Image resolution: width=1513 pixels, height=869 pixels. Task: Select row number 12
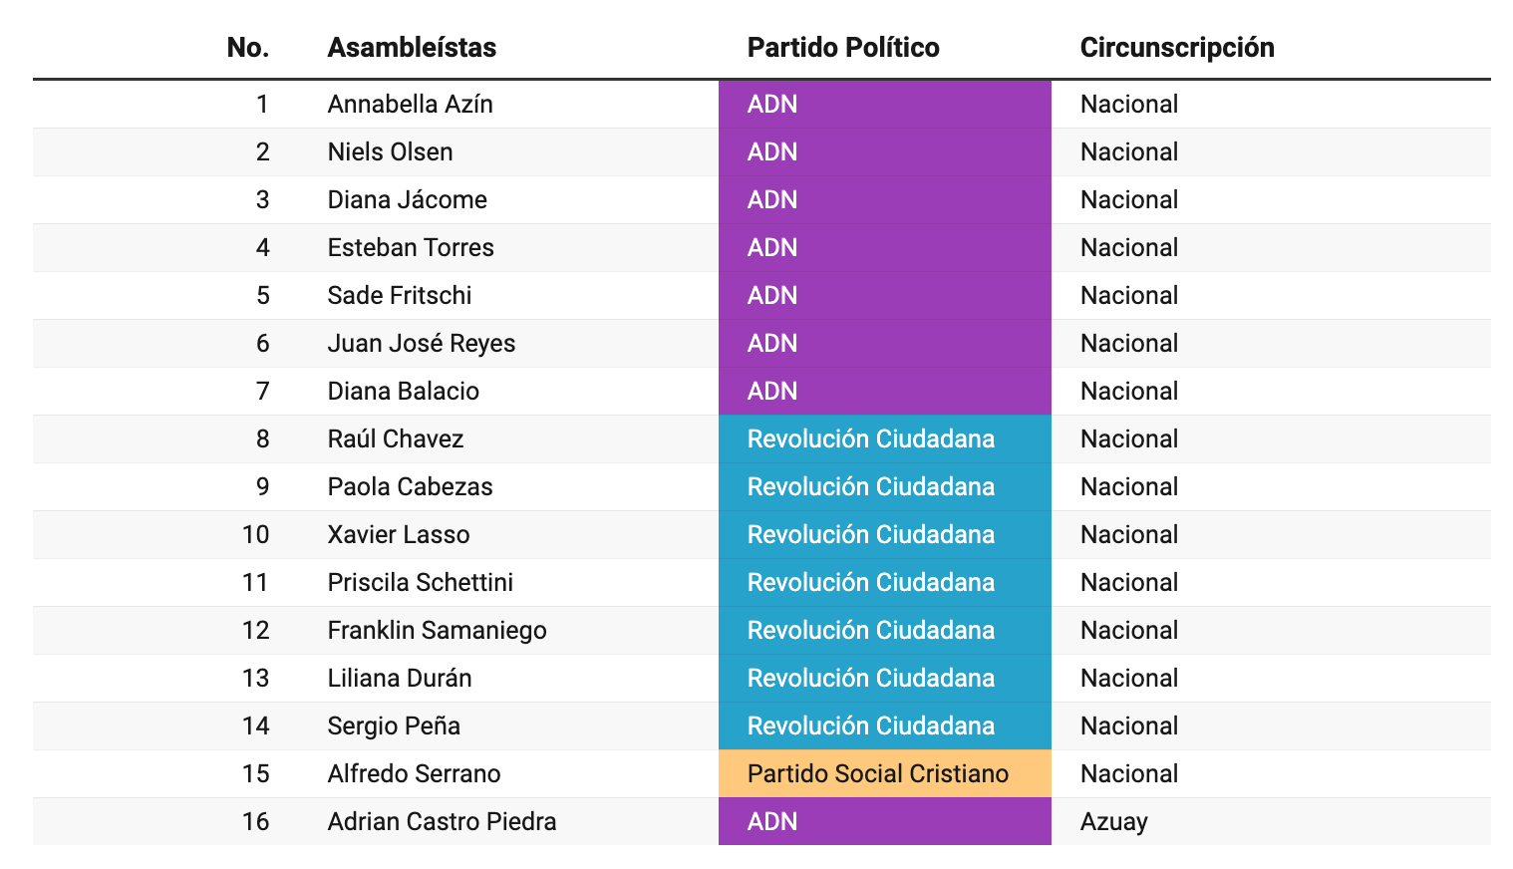[x=255, y=631]
